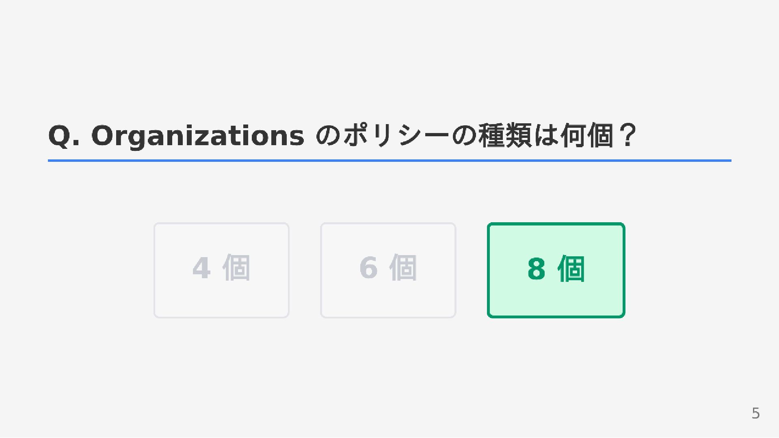Click the word Organizations in the title
The image size is (779, 438).
pos(198,136)
